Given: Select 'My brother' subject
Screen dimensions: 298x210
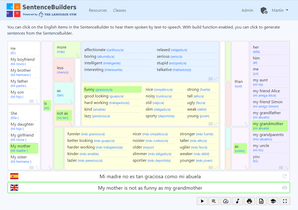Looking at the screenshot, I should [24, 72].
